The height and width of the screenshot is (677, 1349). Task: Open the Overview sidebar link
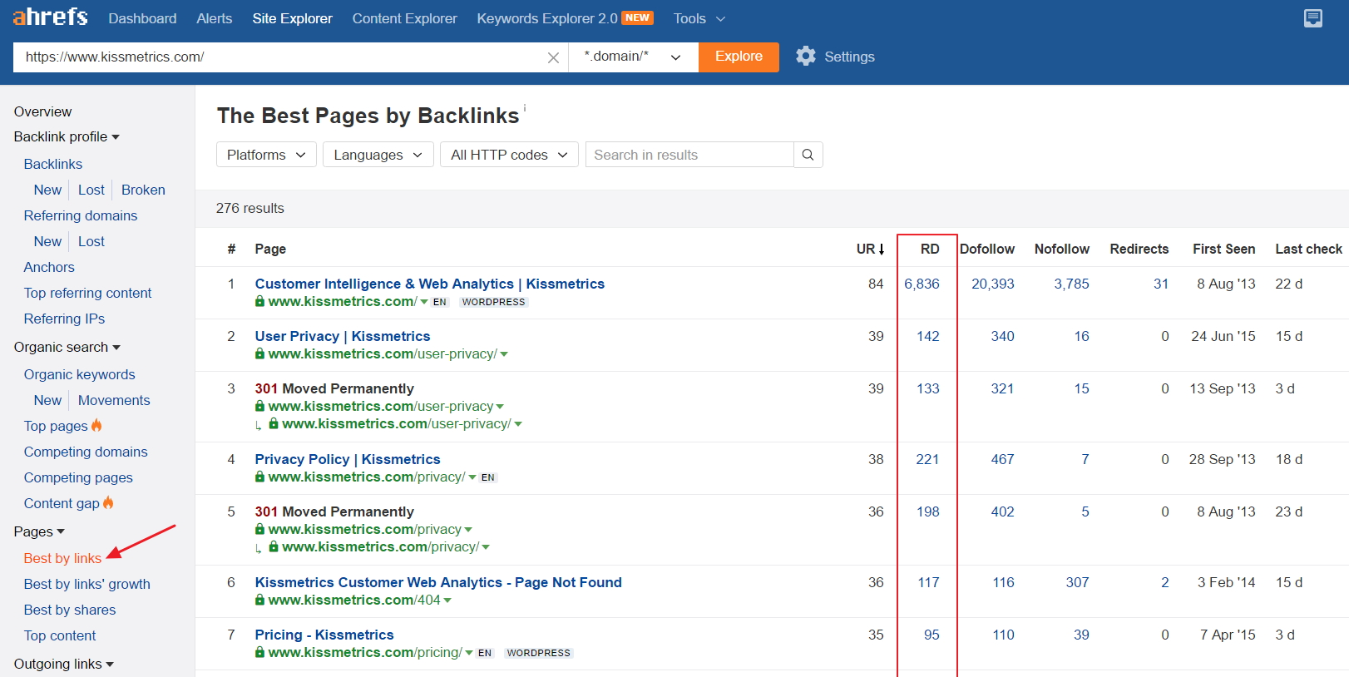[42, 111]
